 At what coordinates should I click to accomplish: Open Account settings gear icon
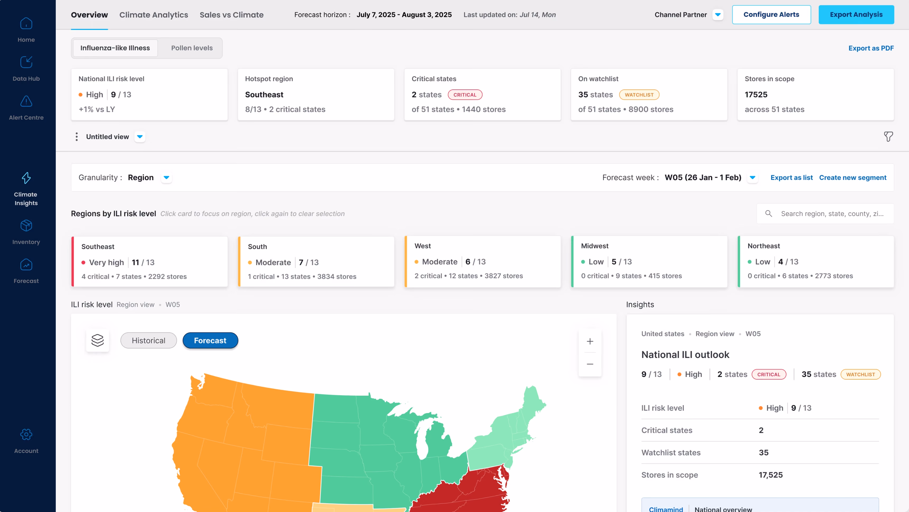pos(26,434)
